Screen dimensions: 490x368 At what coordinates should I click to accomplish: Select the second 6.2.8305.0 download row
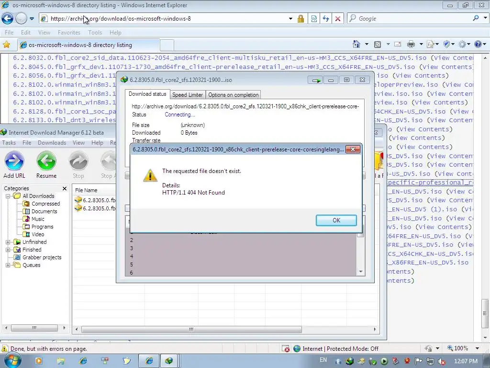[x=95, y=208]
